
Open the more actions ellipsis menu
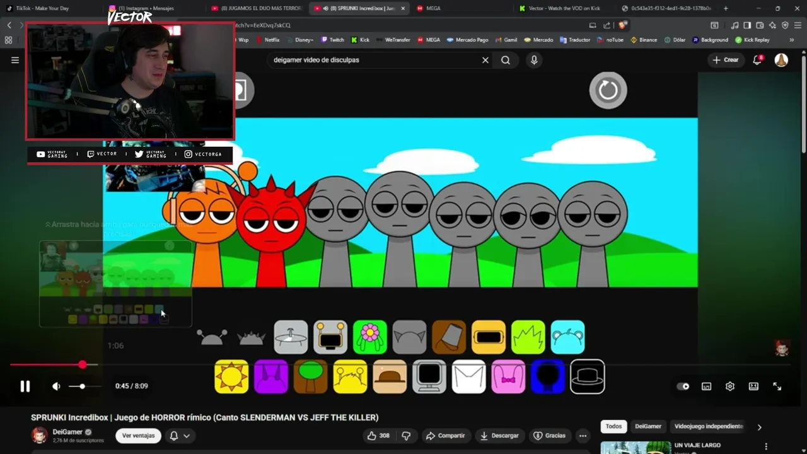(x=583, y=436)
